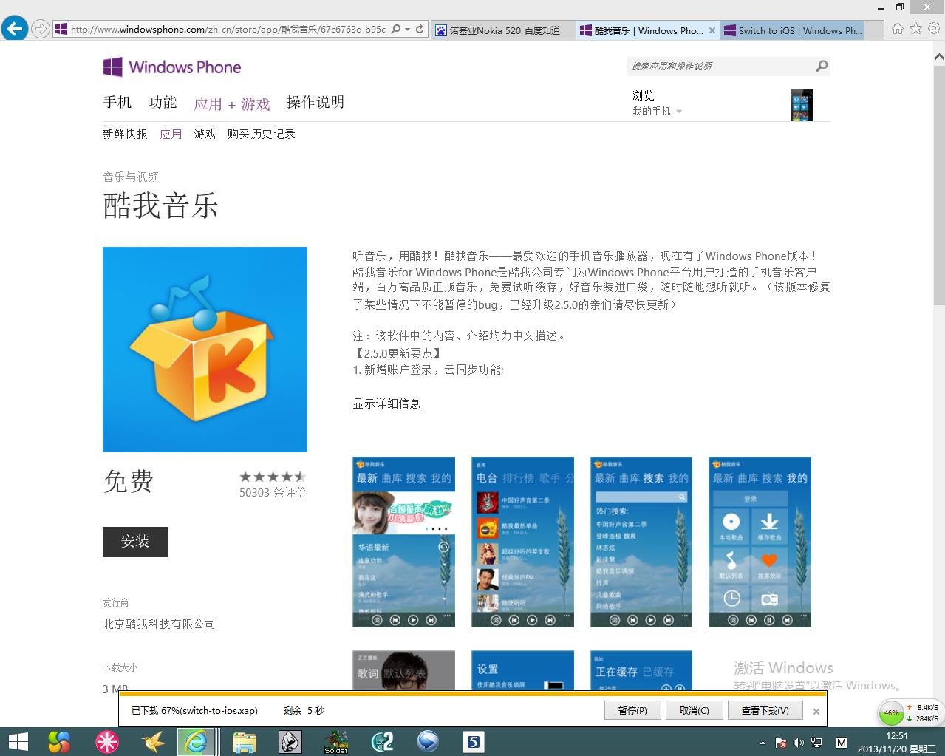Viewport: 945px width, 756px height.
Task: Click the scrollbar up arrow
Action: click(939, 56)
